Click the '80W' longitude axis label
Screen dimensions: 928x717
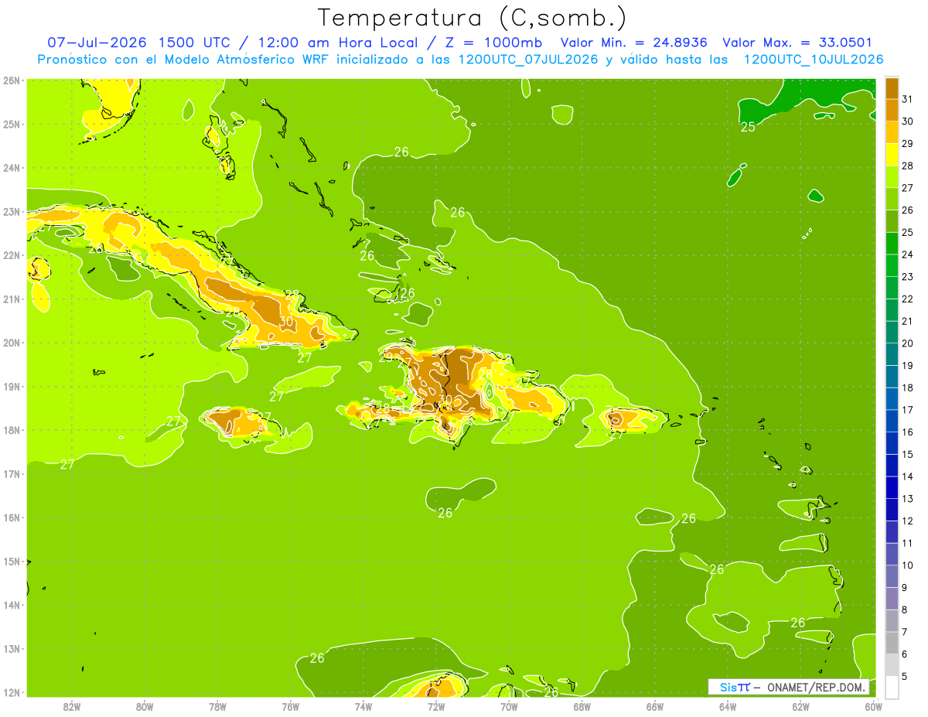(x=145, y=707)
